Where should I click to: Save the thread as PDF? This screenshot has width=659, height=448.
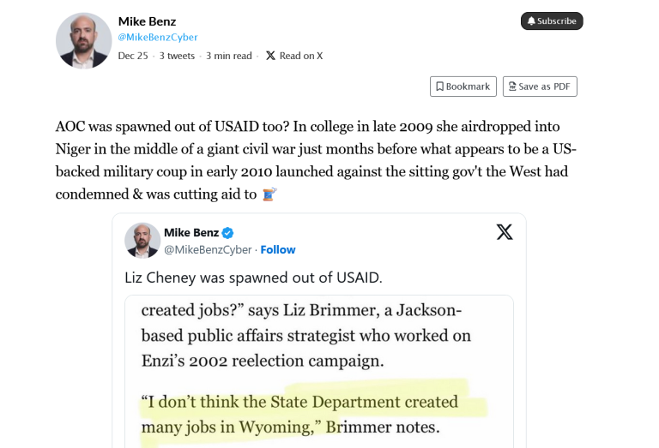[540, 87]
